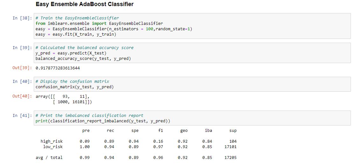The image size is (356, 165).
Task: Select code cell In [39] with balanced accuracy
Action: (192, 53)
